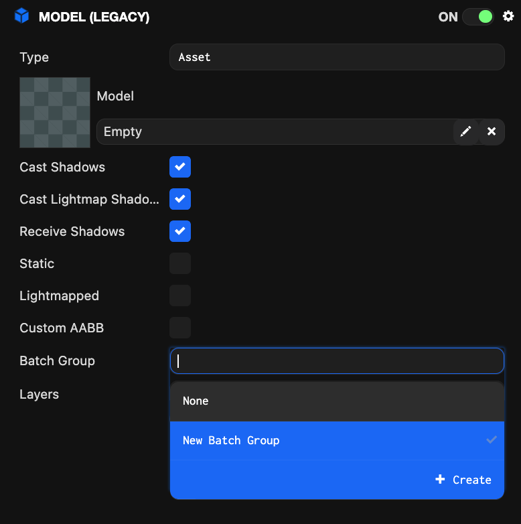Uncheck the Receive Shadows checkbox

point(180,231)
